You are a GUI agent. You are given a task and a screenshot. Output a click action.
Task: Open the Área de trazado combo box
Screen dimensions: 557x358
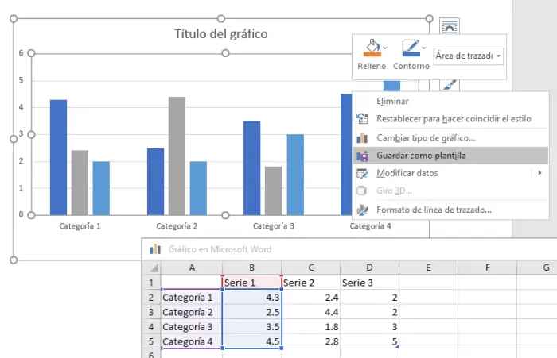pos(468,56)
